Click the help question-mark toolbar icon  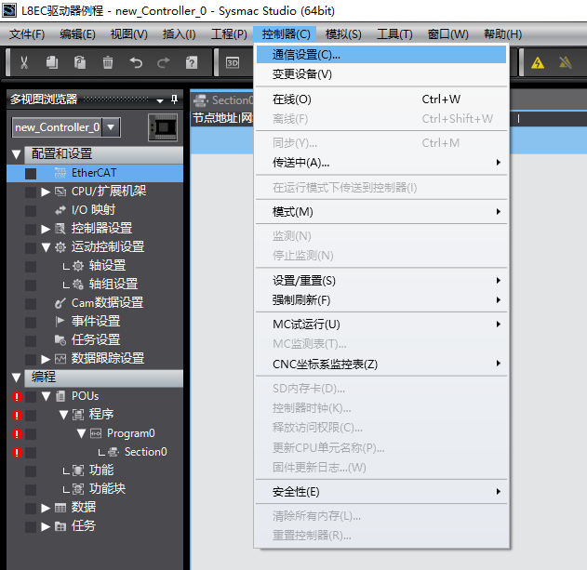pyautogui.click(x=192, y=62)
